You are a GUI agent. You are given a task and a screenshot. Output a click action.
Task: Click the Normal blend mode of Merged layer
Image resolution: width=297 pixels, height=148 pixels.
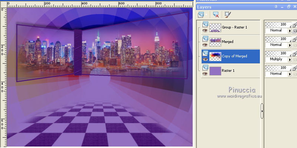click(x=276, y=45)
